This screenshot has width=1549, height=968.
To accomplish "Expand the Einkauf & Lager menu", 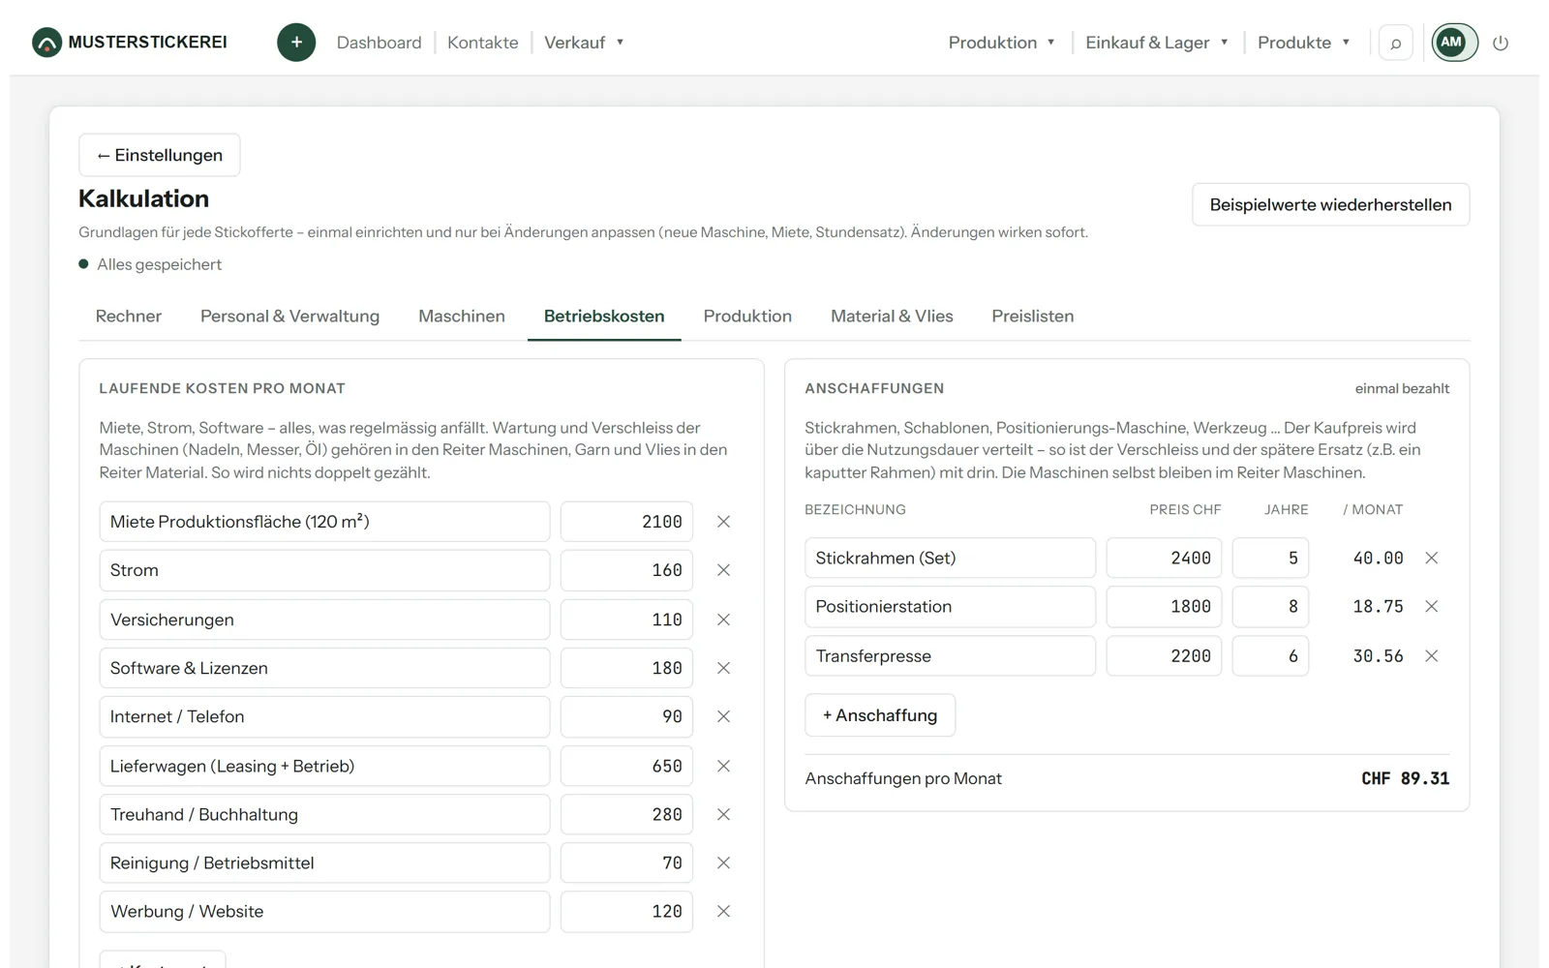I will coord(1157,43).
